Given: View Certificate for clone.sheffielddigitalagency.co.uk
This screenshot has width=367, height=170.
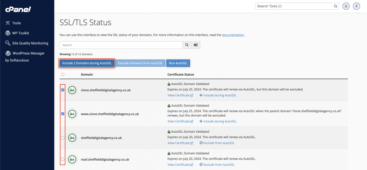Looking at the screenshot, I should (180, 95).
